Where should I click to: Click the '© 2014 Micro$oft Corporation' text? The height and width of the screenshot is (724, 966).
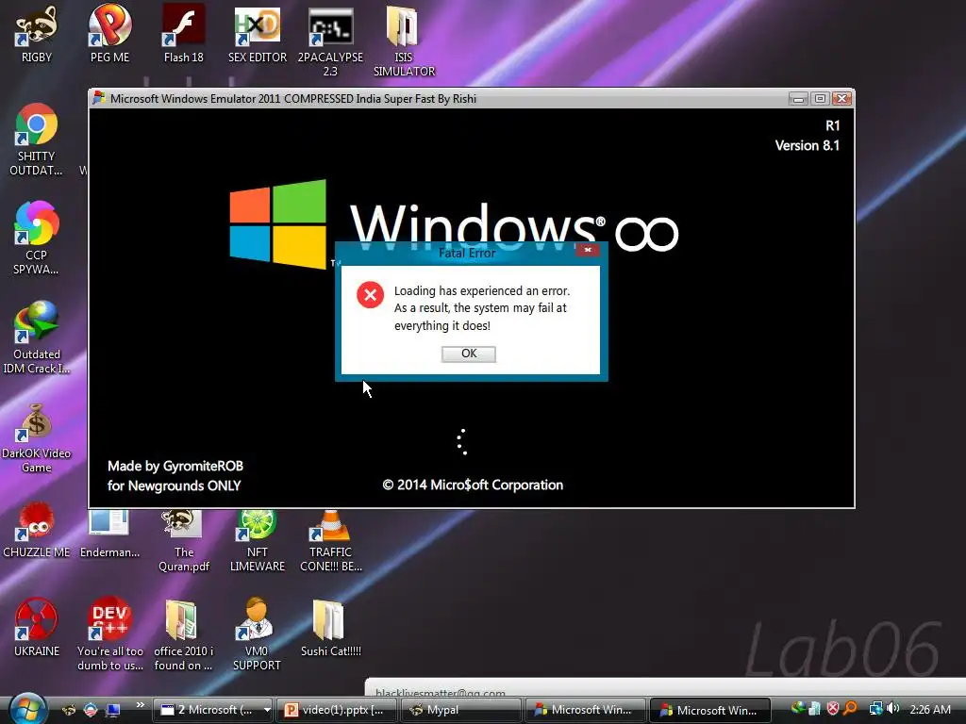473,485
